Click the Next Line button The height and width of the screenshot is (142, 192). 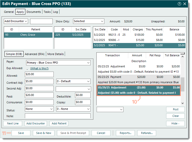point(13,123)
